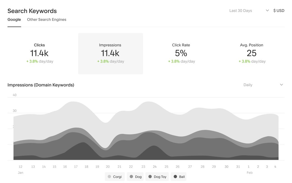Open the Dog series legend options
The image size is (292, 183).
pyautogui.click(x=135, y=176)
